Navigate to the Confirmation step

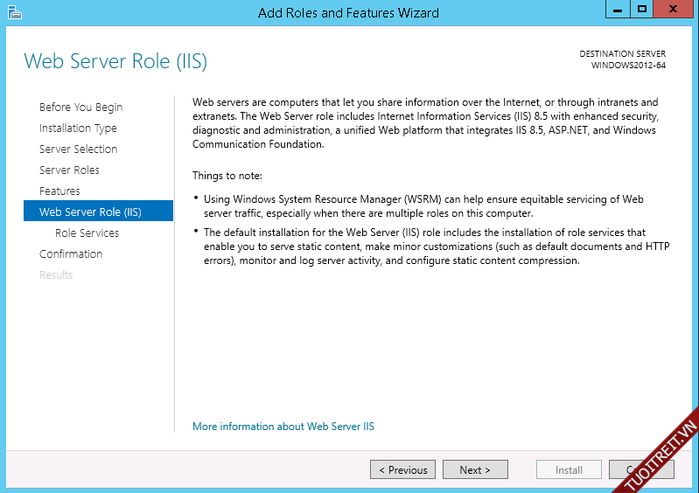[x=71, y=254]
